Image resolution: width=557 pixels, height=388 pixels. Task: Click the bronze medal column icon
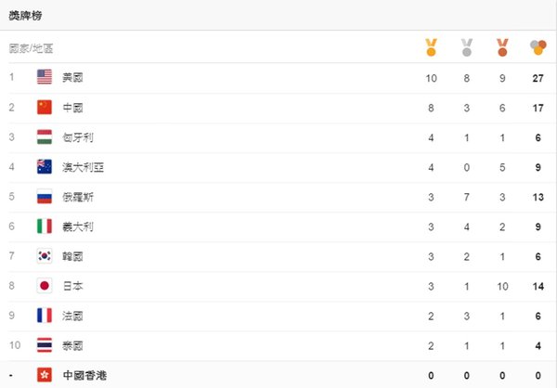(x=502, y=47)
